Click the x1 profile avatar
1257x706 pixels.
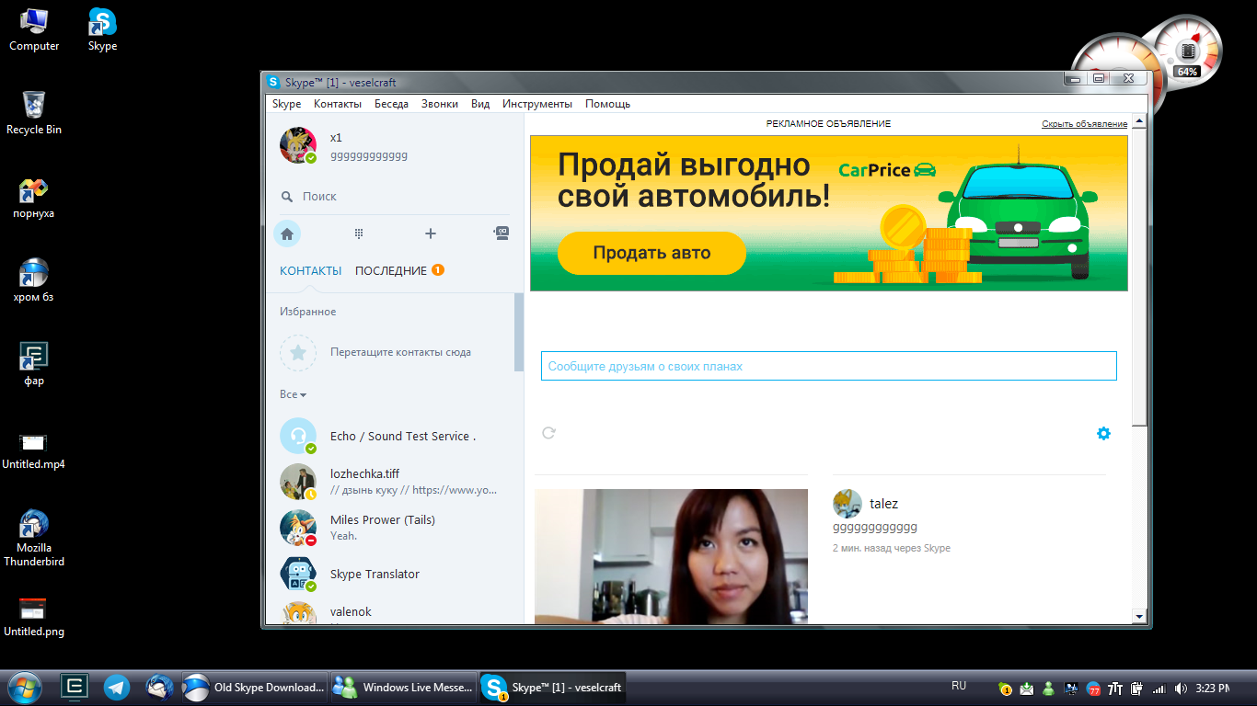point(298,146)
